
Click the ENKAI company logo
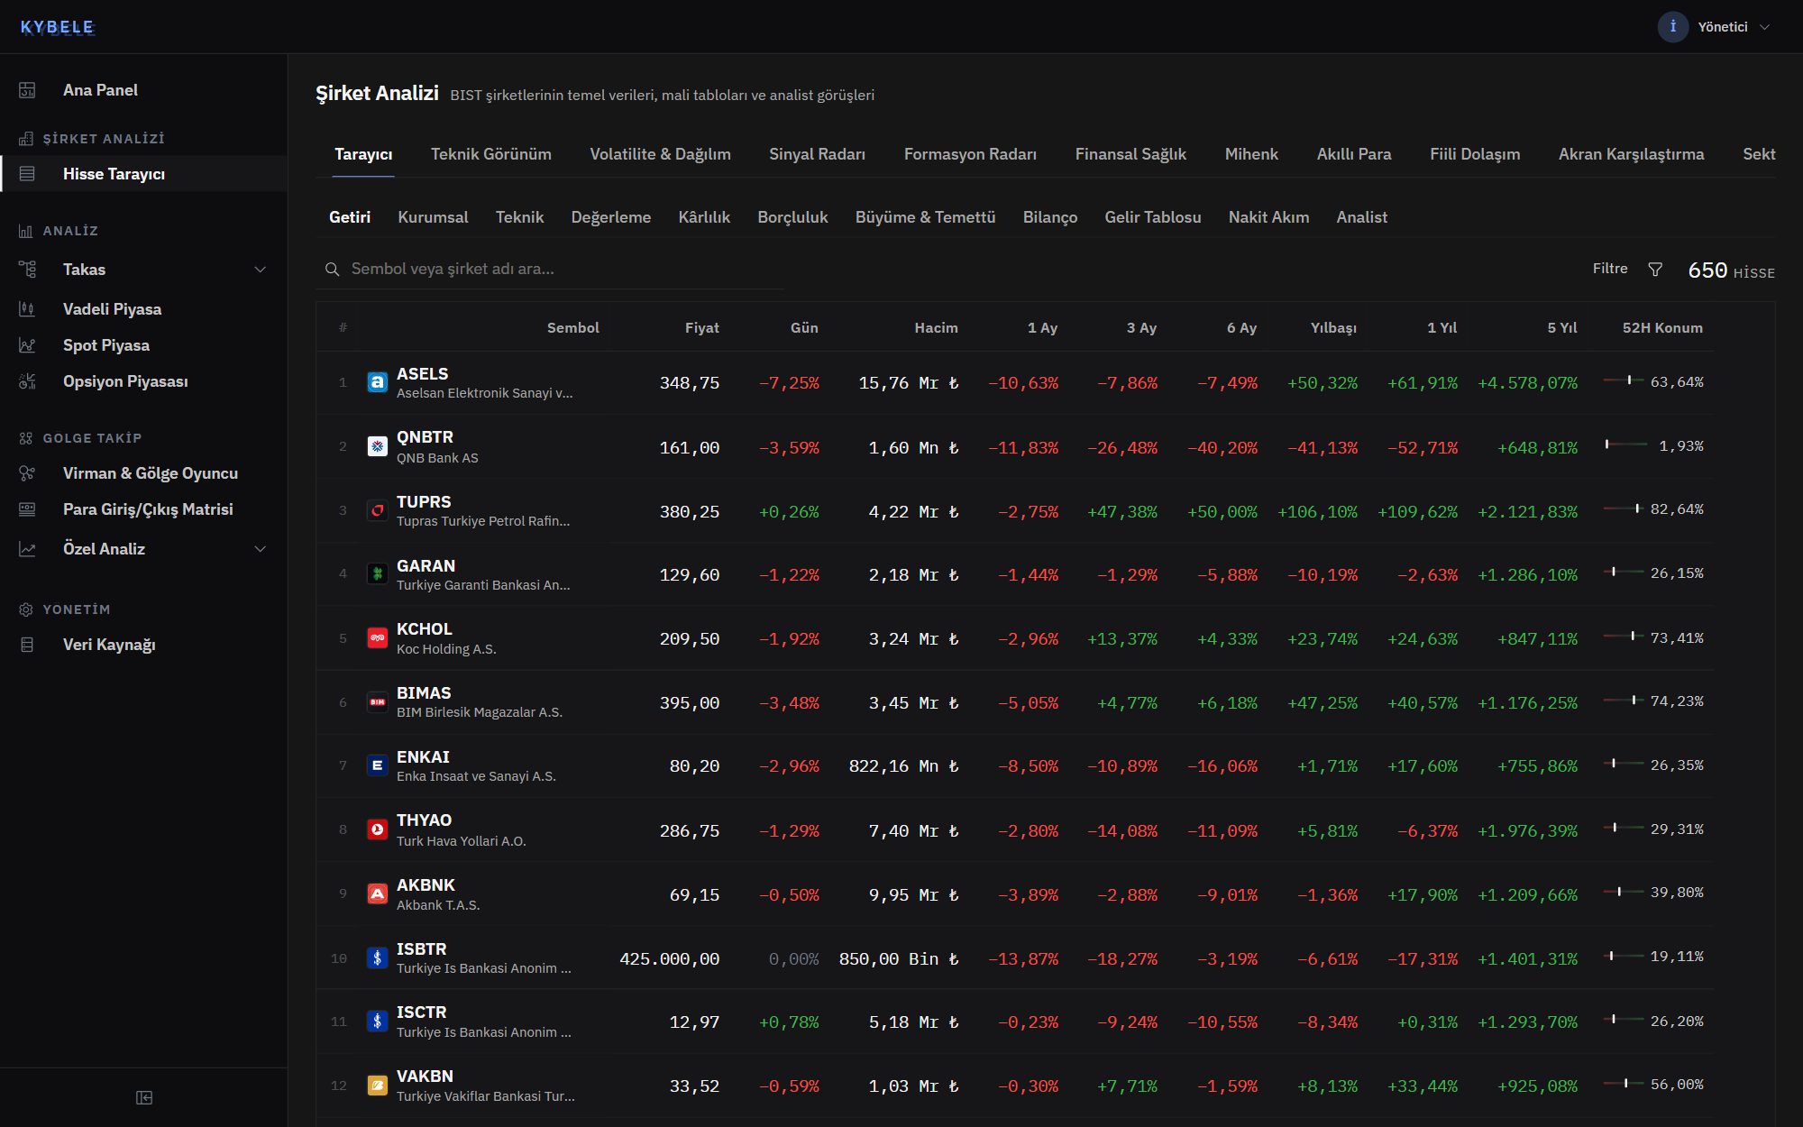[378, 765]
